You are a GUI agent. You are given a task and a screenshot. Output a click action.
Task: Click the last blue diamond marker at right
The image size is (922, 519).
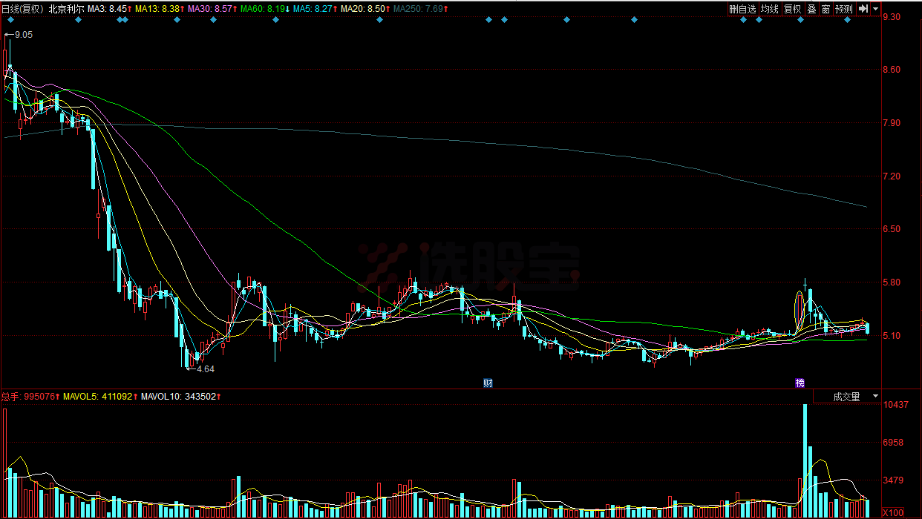tap(847, 20)
